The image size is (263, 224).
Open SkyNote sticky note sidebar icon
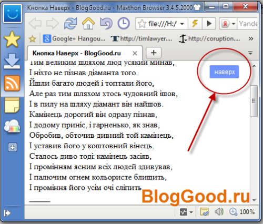tap(12, 105)
